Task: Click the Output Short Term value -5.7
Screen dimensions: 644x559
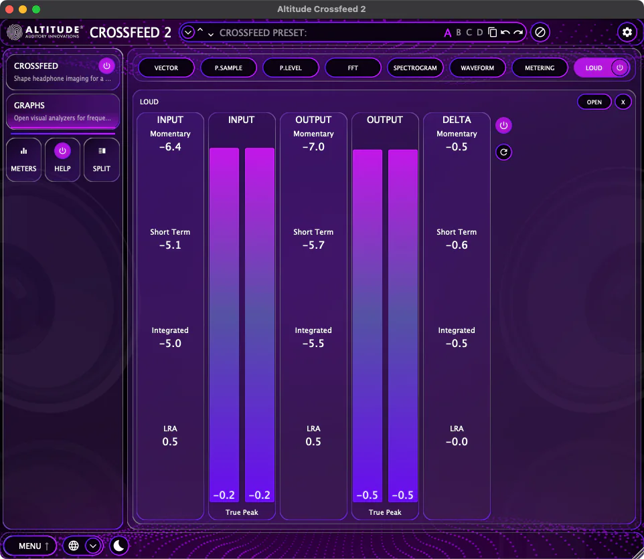Action: coord(313,245)
